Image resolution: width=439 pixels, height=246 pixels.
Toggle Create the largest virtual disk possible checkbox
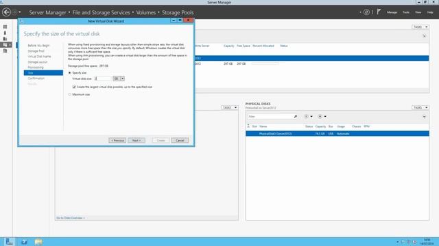point(74,87)
